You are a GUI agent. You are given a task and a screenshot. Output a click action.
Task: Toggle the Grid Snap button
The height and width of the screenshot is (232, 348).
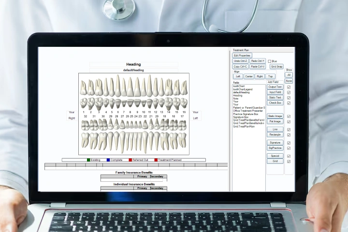pyautogui.click(x=276, y=67)
